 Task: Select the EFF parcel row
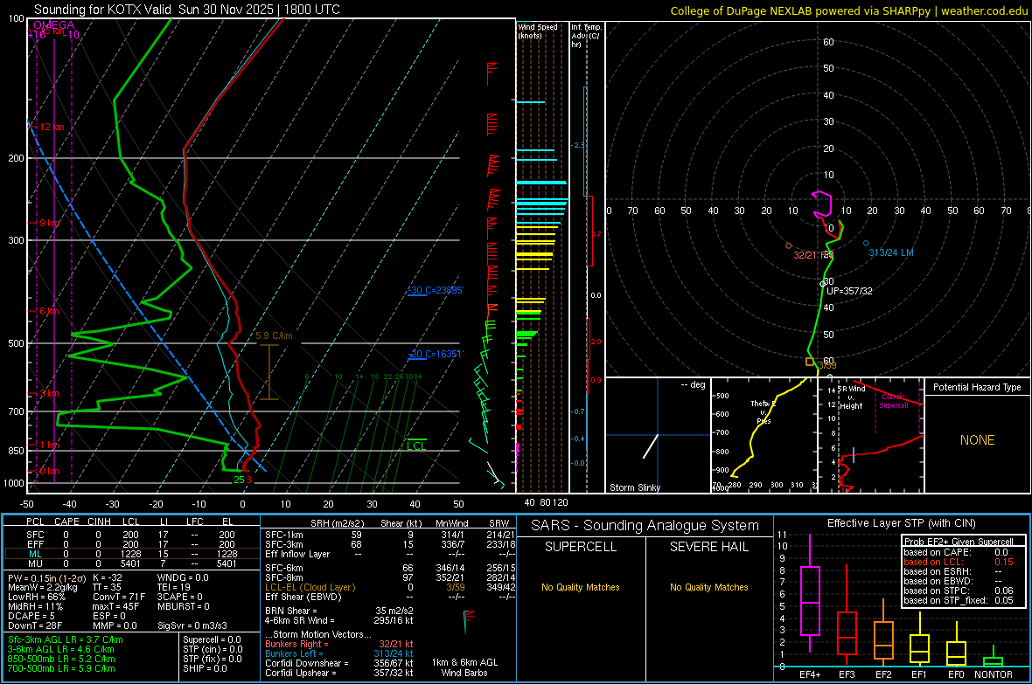132,544
